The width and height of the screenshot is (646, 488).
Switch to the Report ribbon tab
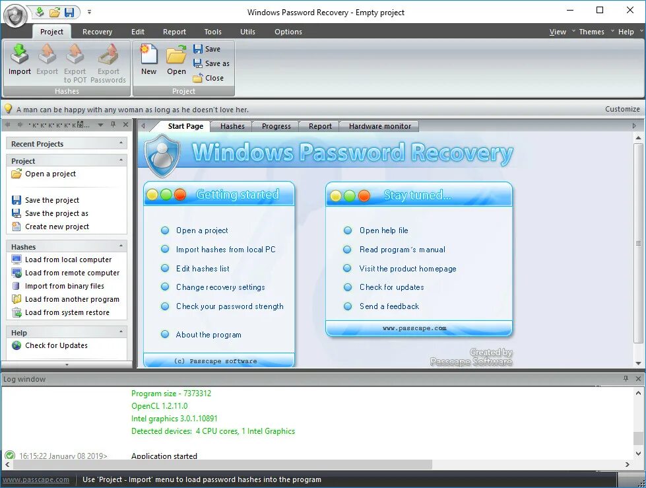(x=174, y=32)
